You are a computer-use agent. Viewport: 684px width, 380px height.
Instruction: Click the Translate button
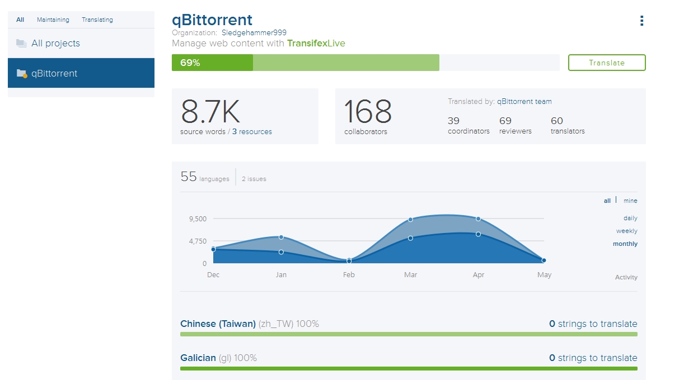(x=607, y=63)
